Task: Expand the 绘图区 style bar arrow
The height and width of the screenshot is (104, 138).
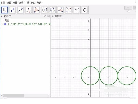Action: click(x=53, y=16)
